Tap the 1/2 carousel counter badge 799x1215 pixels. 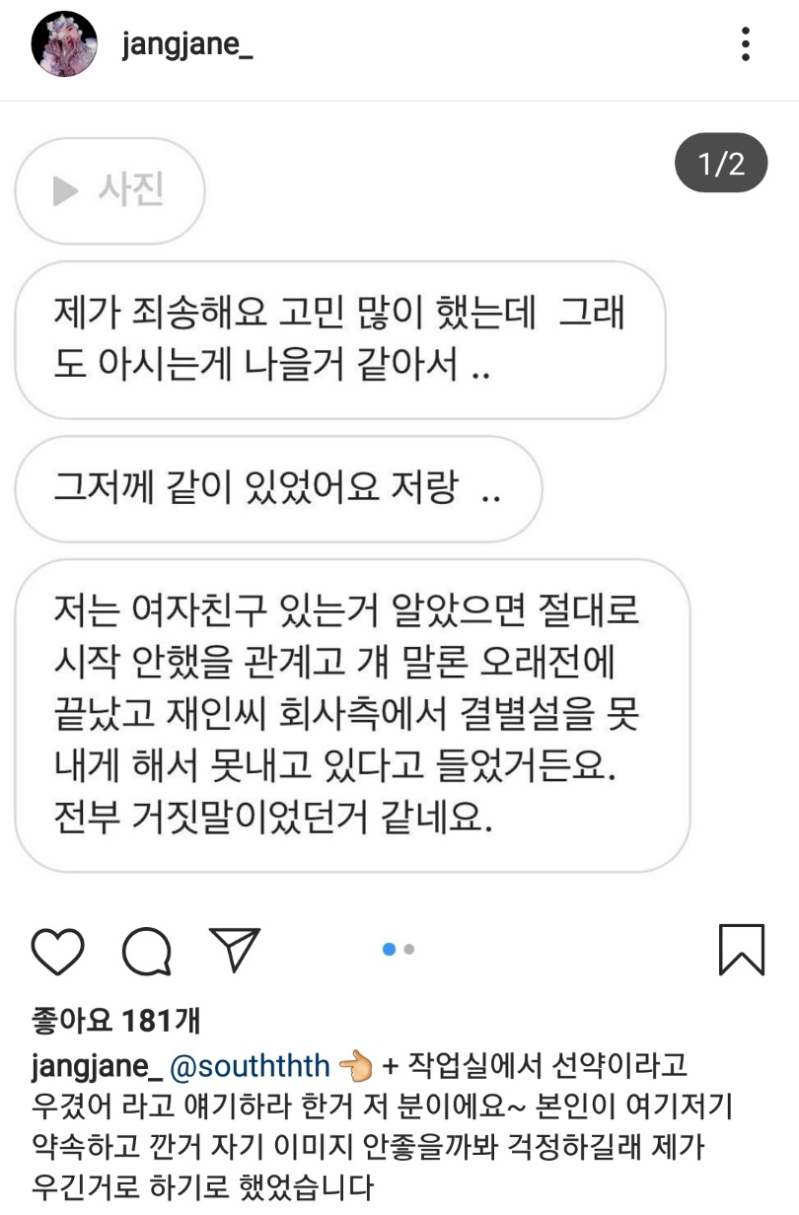(x=722, y=163)
